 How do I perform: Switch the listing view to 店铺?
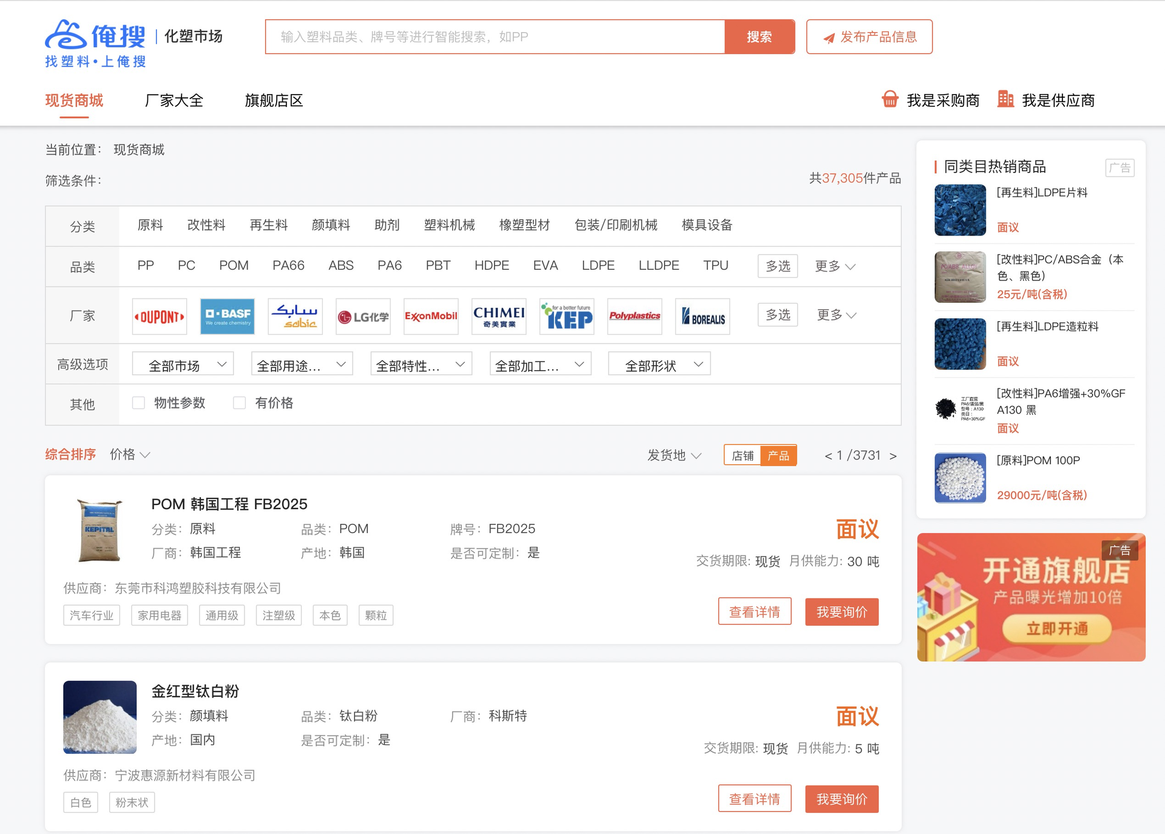click(743, 455)
